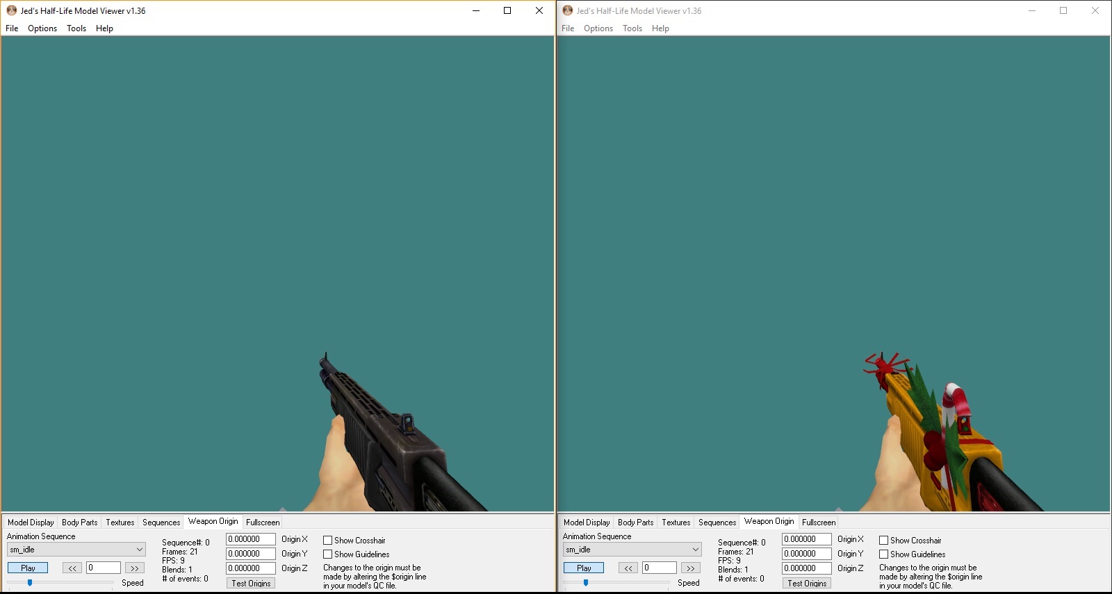Click the Speed slider handle in right window

tap(586, 583)
